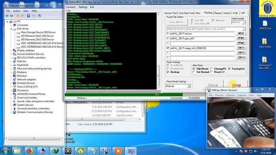Expand the Display adapters node
Image resolution: width=276 pixels, height=155 pixels.
(11, 51)
